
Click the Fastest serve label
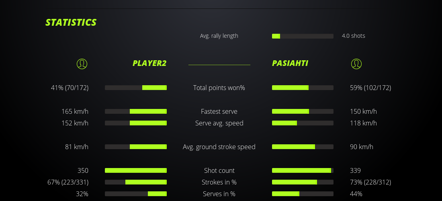coord(219,111)
